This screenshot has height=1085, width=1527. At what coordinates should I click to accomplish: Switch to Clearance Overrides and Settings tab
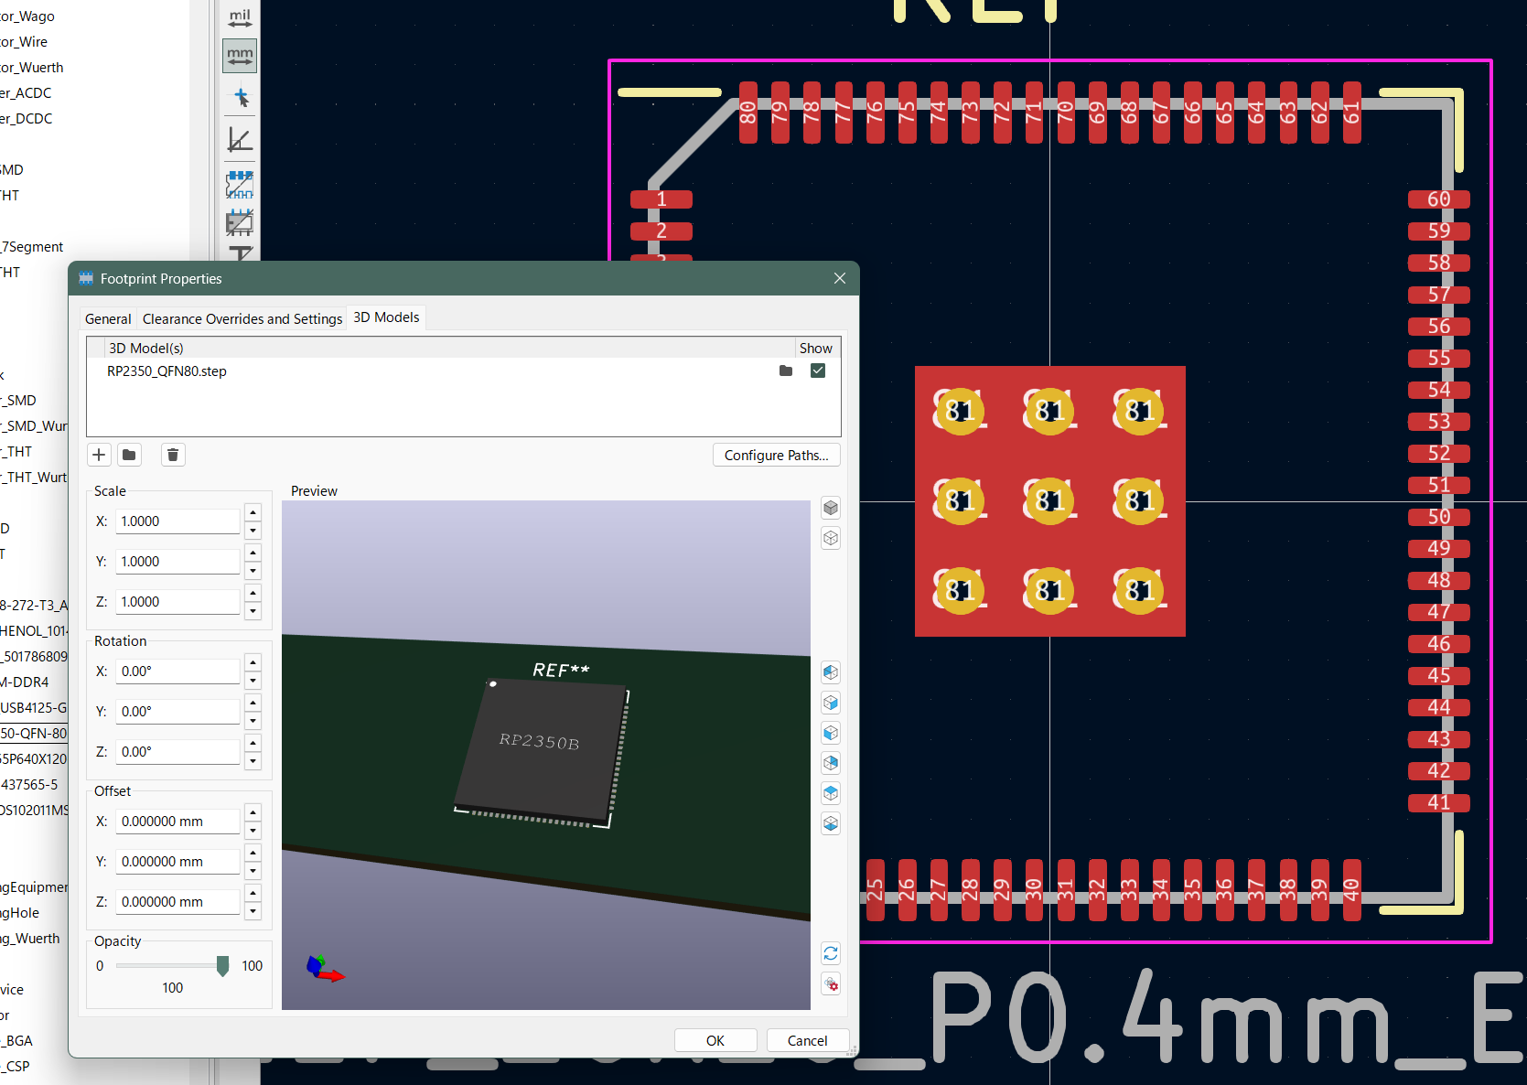[242, 318]
